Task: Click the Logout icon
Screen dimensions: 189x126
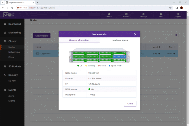Action: (178, 14)
